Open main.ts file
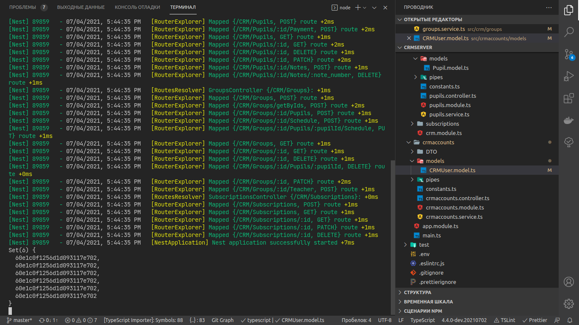Image resolution: width=579 pixels, height=325 pixels. pos(477,235)
